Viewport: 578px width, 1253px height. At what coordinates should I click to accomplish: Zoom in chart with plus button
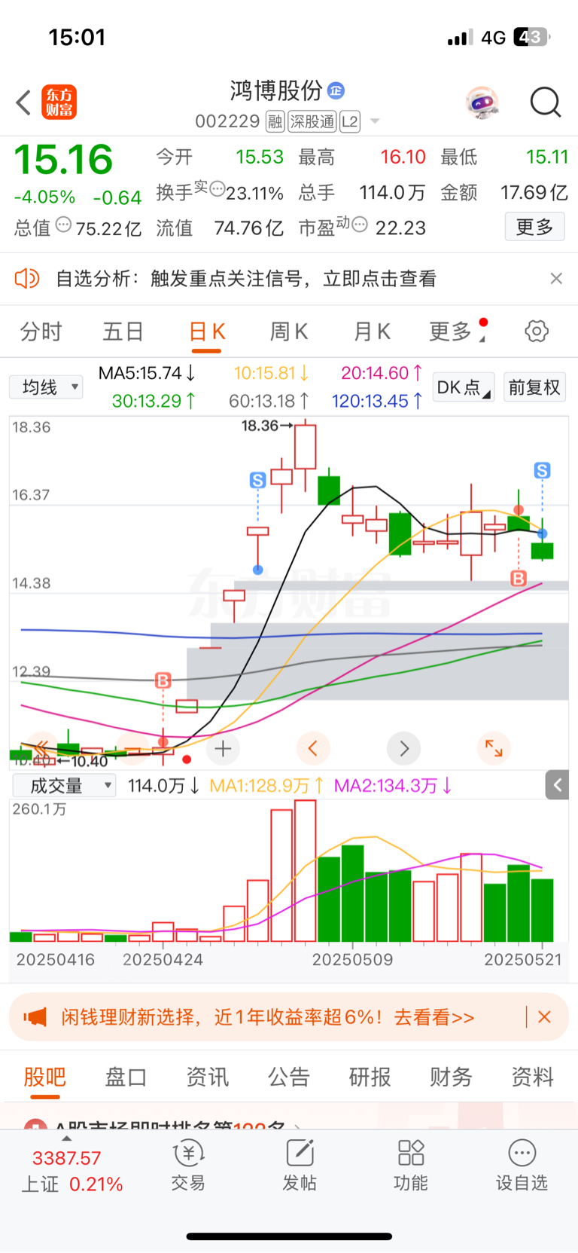223,748
